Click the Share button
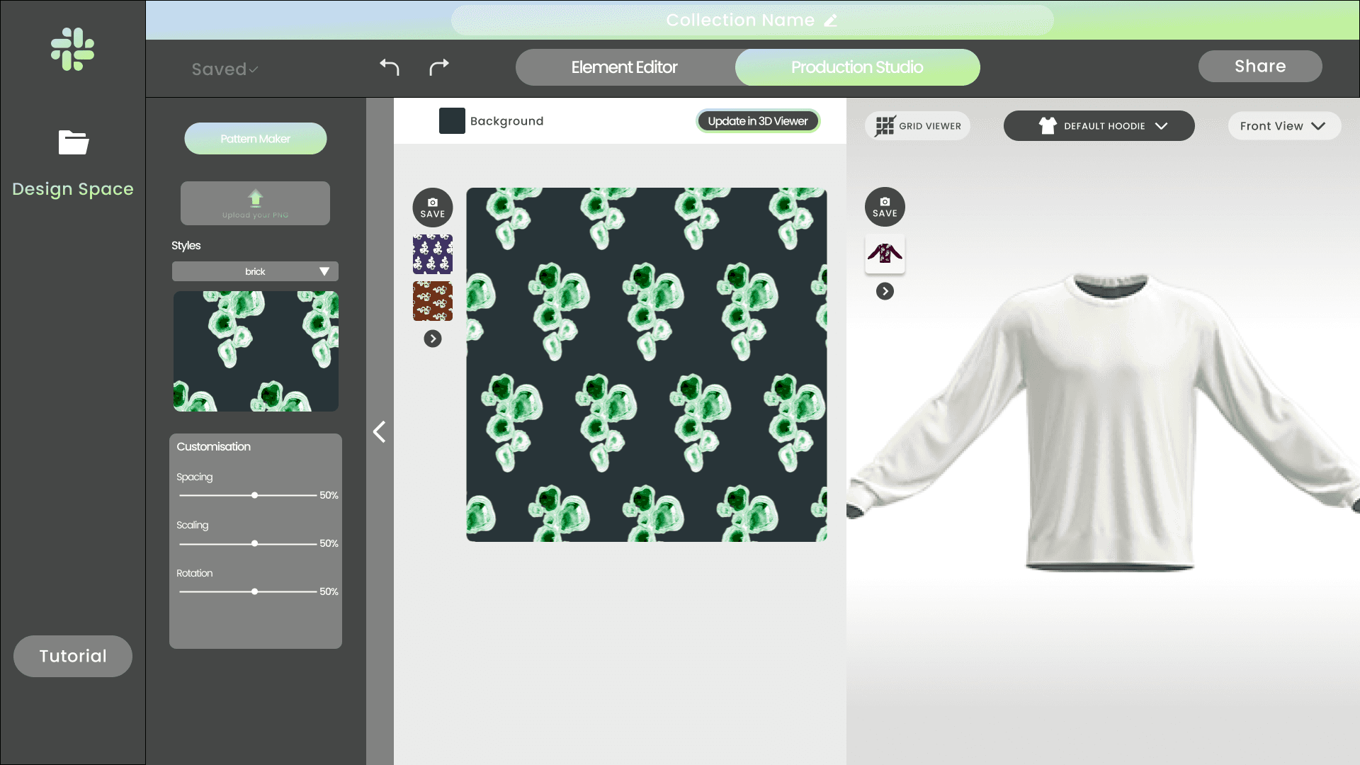 [x=1259, y=66]
